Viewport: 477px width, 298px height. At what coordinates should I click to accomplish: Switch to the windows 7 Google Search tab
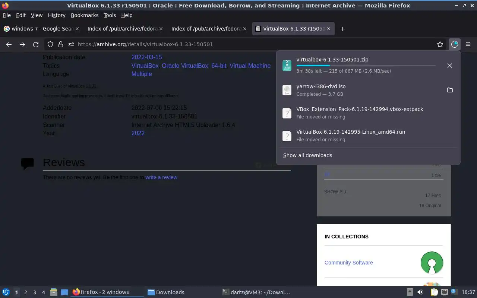41,29
